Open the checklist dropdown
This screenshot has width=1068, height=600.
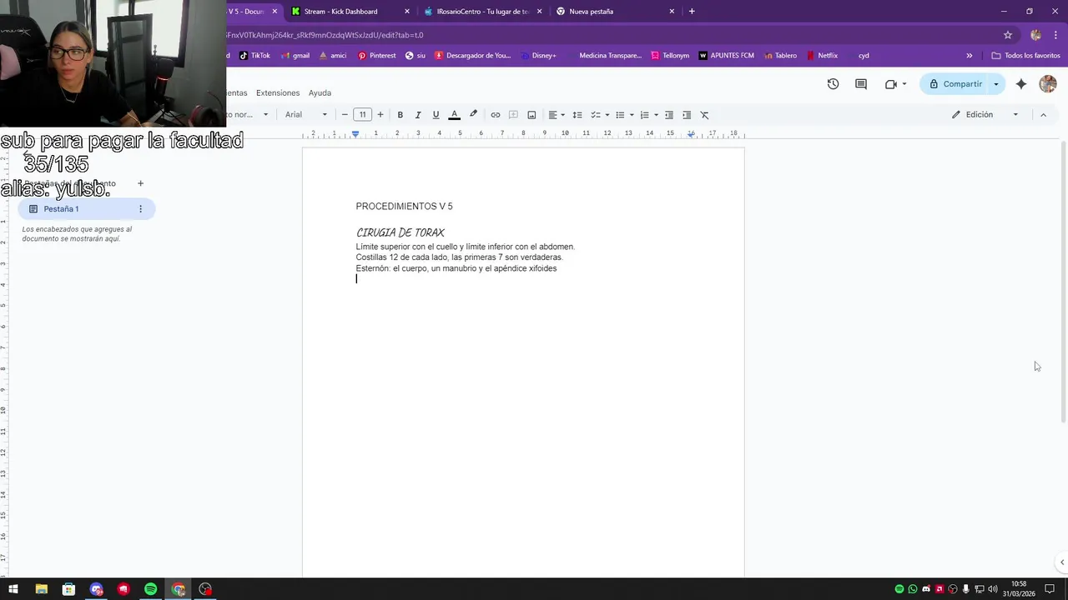pos(600,115)
